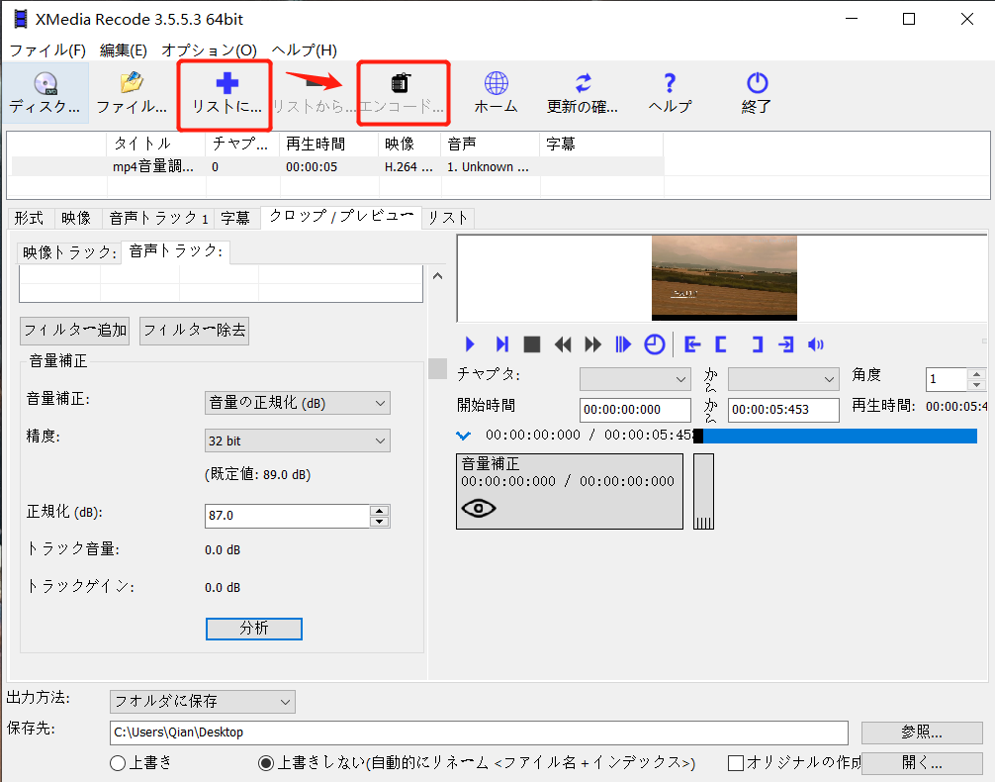995x782 pixels.
Task: Increase the 角度 value spinner
Action: click(977, 374)
